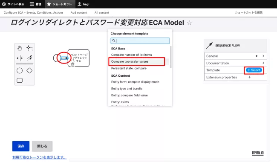The width and height of the screenshot is (277, 162).
Task: Select the フロントページ task box on the canvas
Action: [x=78, y=58]
